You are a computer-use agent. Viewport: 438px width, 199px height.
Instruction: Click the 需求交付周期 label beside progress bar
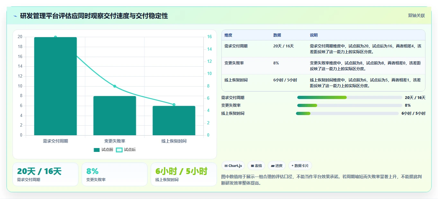click(x=233, y=98)
